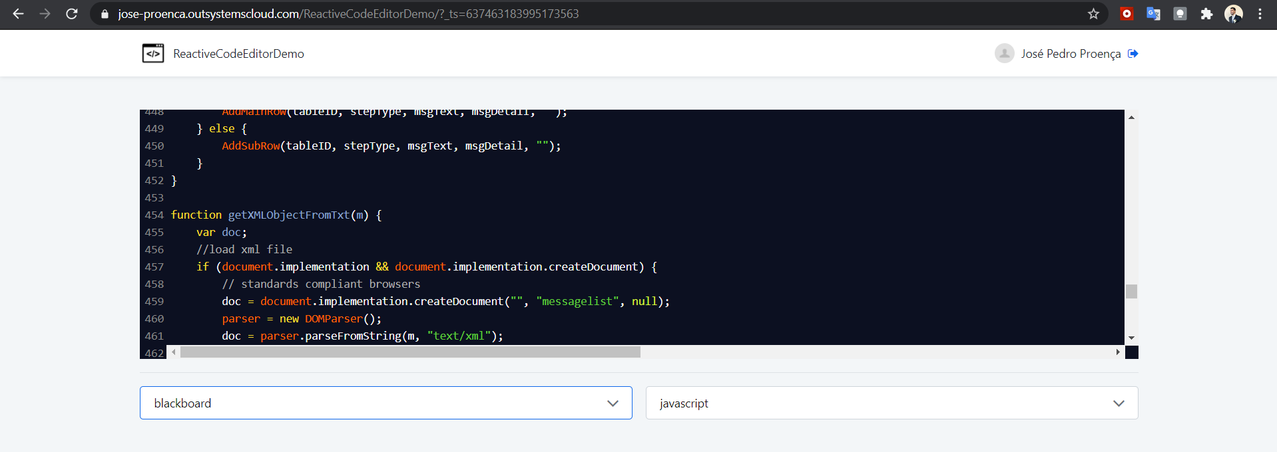Click the "//load xml file" comment

(x=244, y=249)
